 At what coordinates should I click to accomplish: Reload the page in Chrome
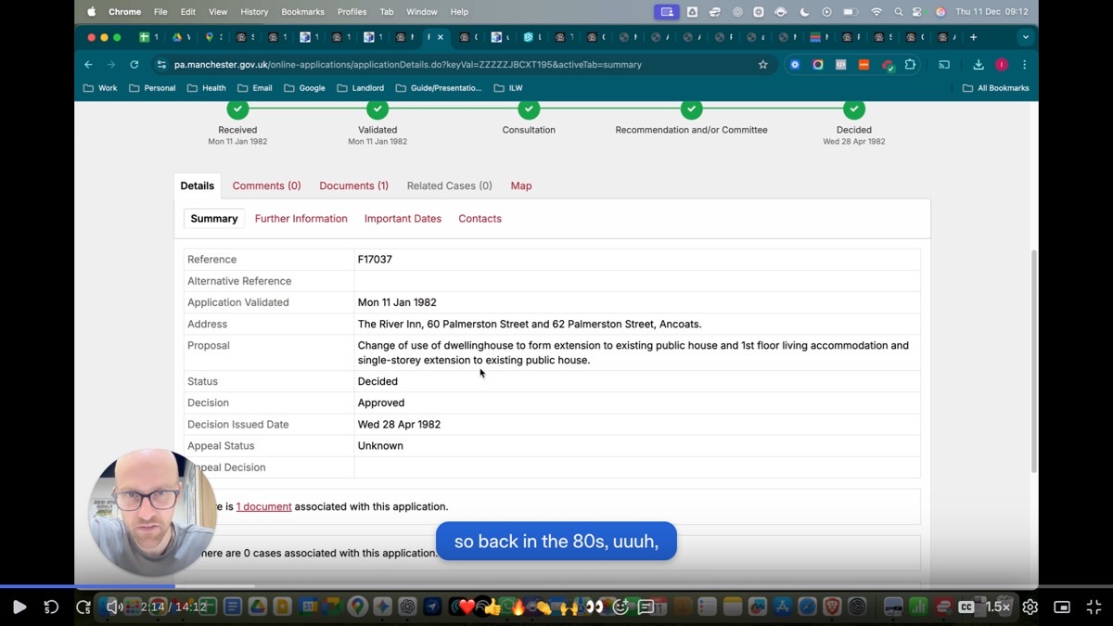[134, 65]
